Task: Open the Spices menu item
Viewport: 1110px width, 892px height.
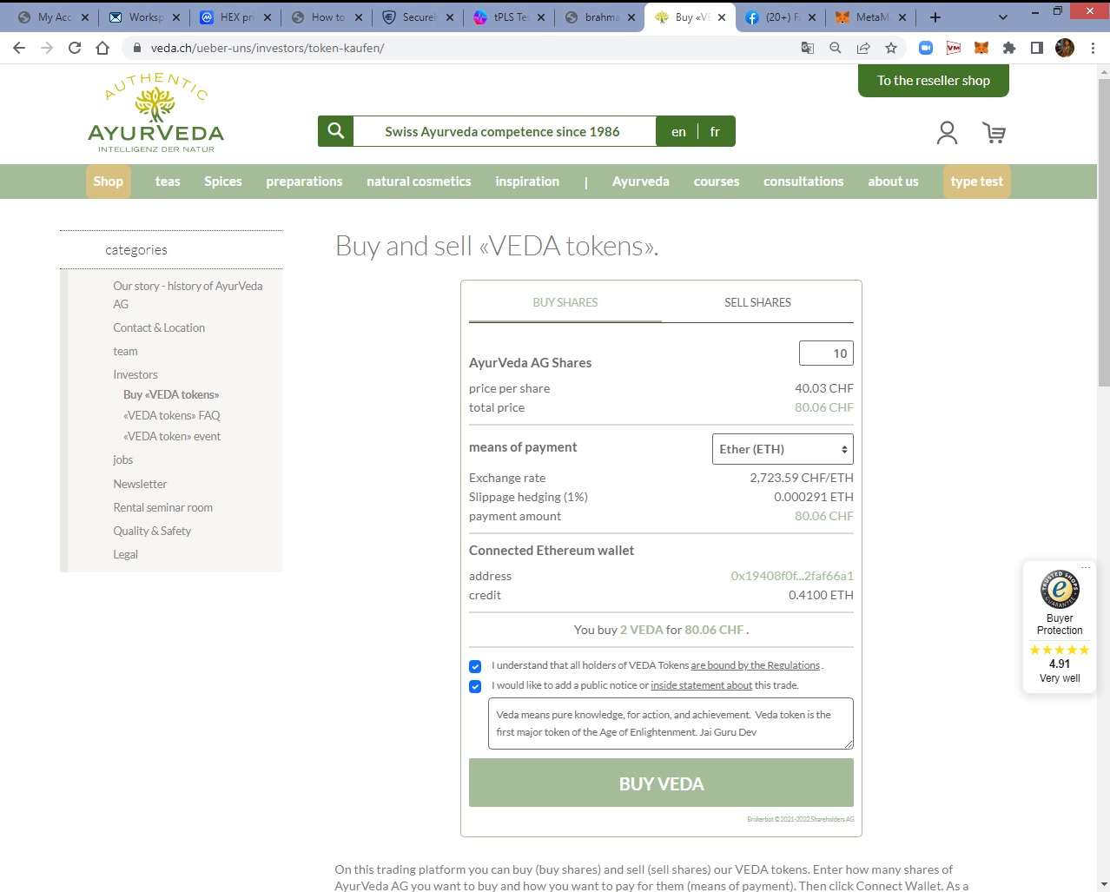Action: point(223,182)
